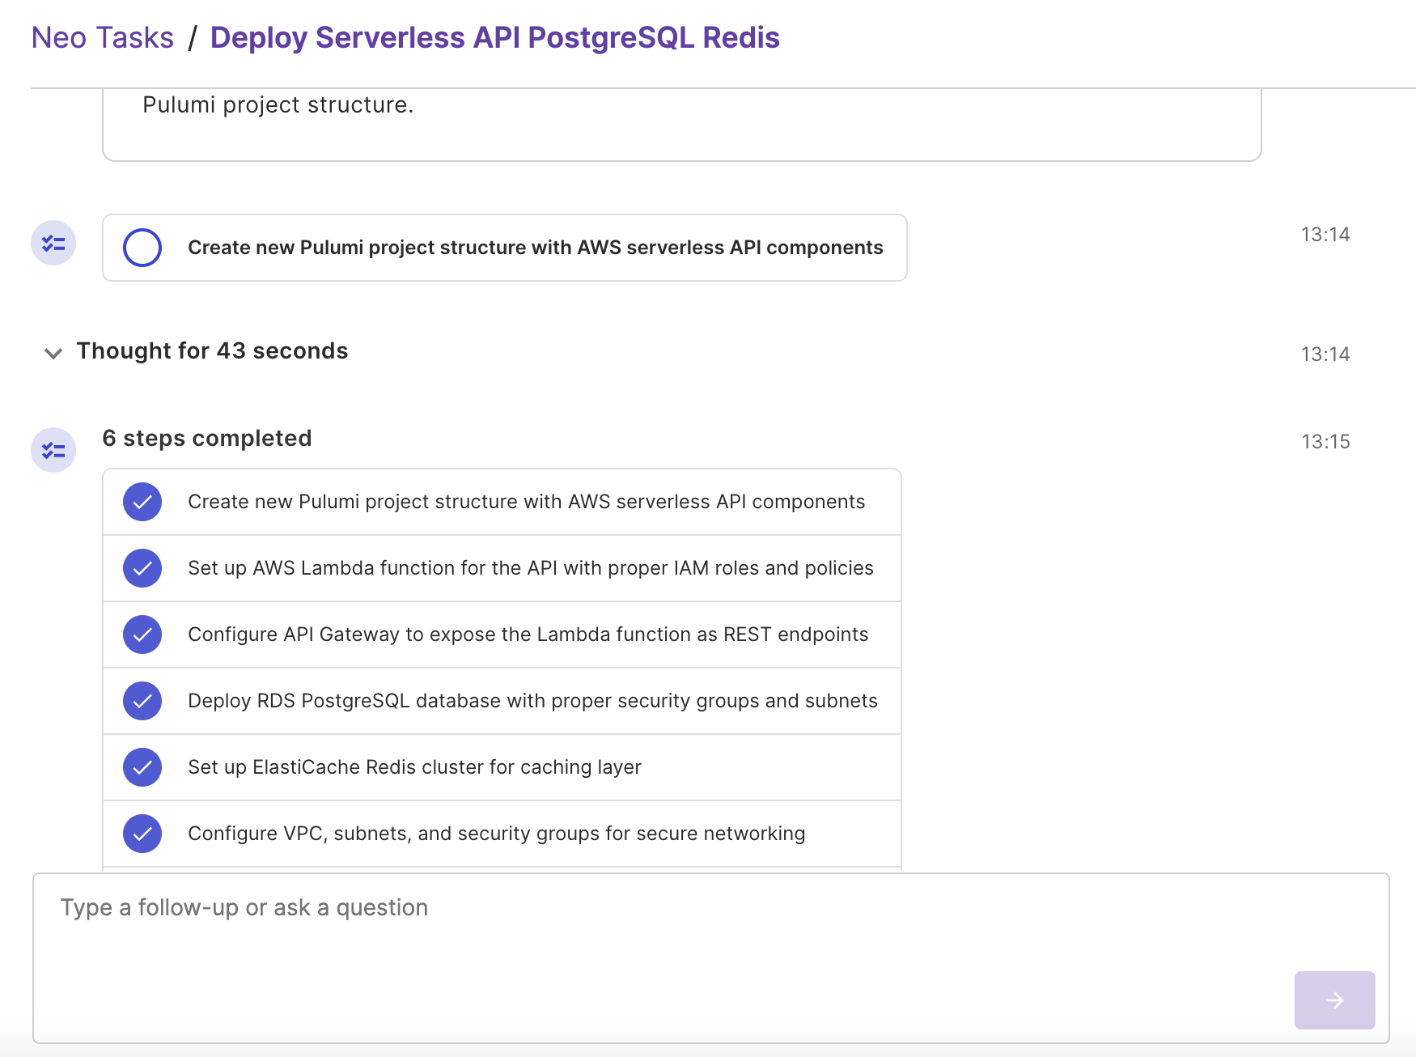Viewport: 1416px width, 1057px height.
Task: Toggle the 6 steps completed header
Action: pos(206,439)
